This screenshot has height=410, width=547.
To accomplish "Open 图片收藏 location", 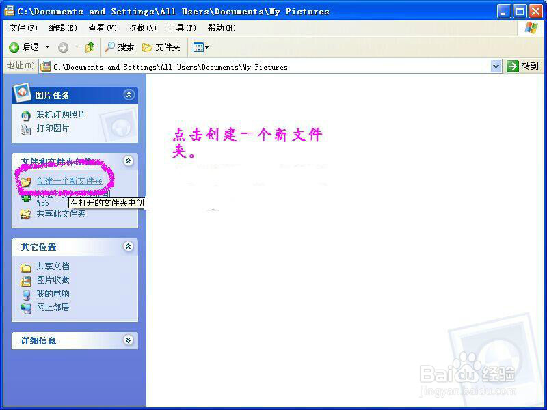I will (x=53, y=280).
